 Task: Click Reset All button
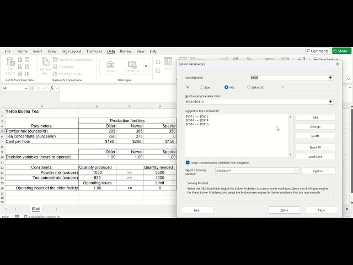pos(315,147)
